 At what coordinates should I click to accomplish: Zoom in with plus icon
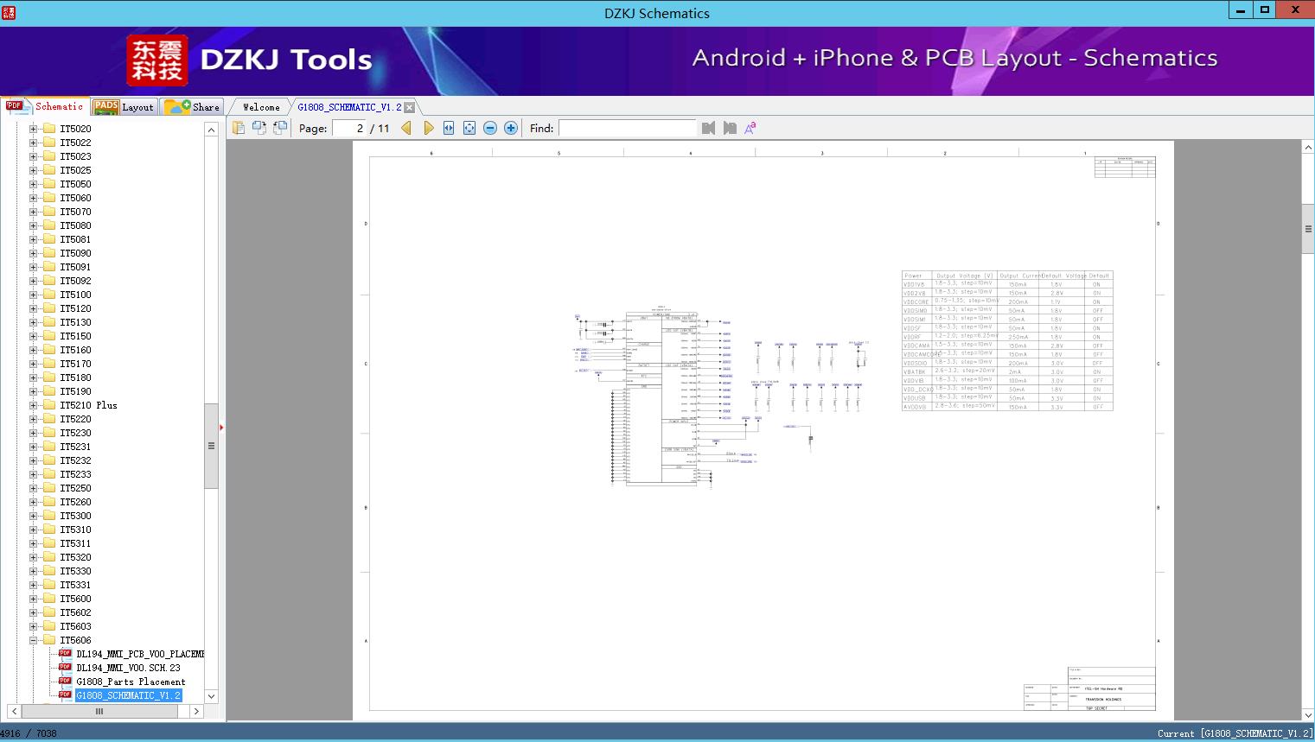(x=511, y=128)
